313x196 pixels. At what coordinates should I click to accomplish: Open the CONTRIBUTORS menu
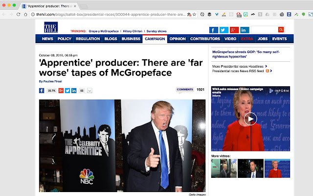tap(205, 39)
